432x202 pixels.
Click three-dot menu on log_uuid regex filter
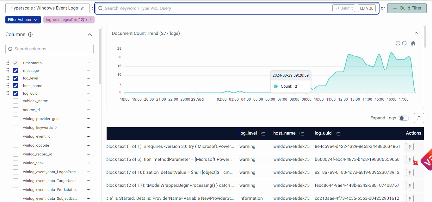pos(90,20)
